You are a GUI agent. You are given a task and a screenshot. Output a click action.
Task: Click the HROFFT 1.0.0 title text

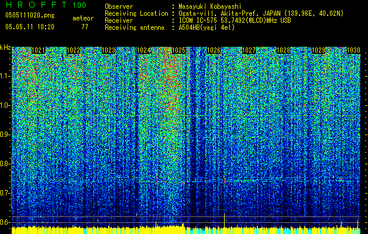tap(46, 5)
